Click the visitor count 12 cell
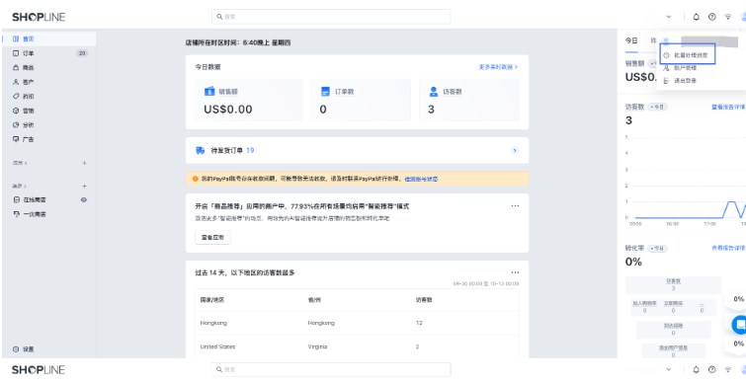Screen dimensions: 746x381 coord(419,323)
